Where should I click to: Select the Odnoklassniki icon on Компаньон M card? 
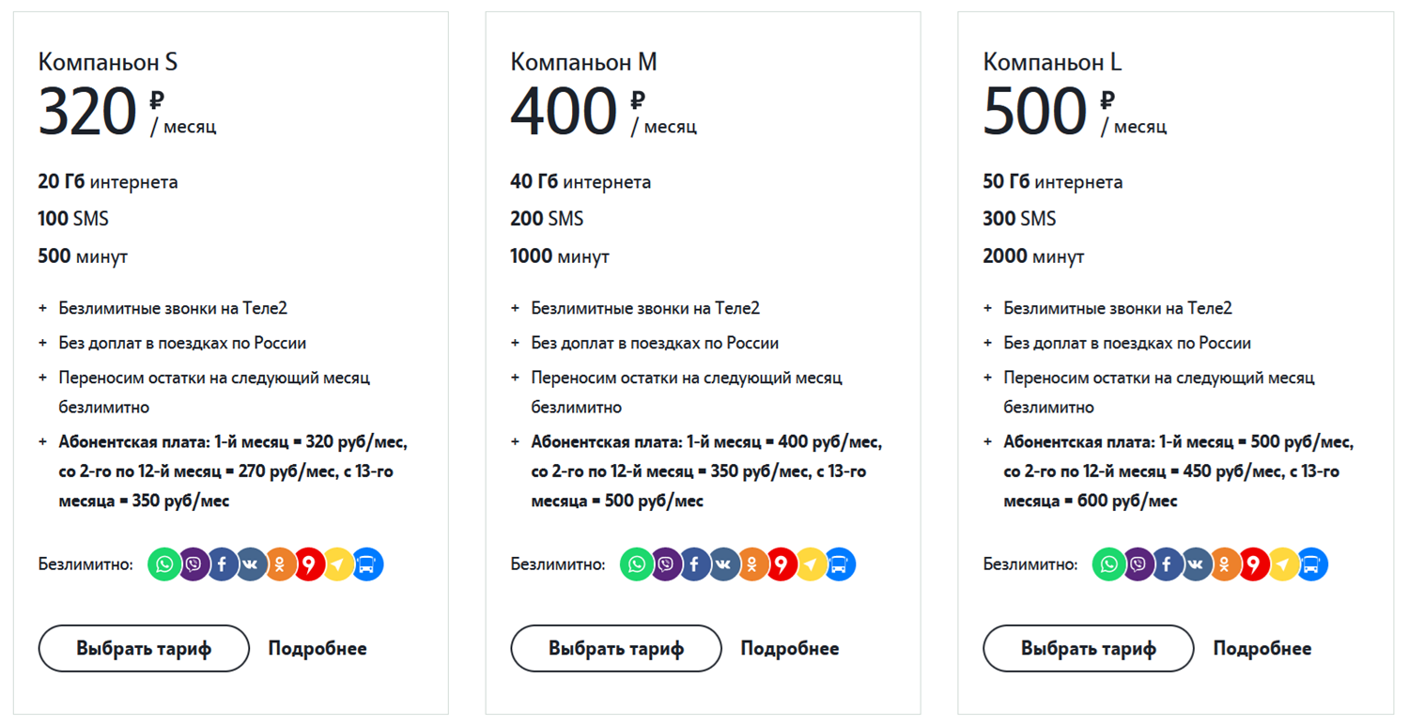[753, 564]
